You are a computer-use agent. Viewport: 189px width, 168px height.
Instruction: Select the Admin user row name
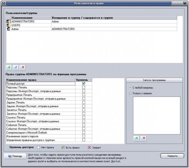click(15, 29)
